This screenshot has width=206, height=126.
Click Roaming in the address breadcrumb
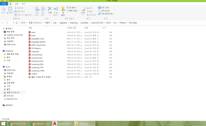click(74, 23)
